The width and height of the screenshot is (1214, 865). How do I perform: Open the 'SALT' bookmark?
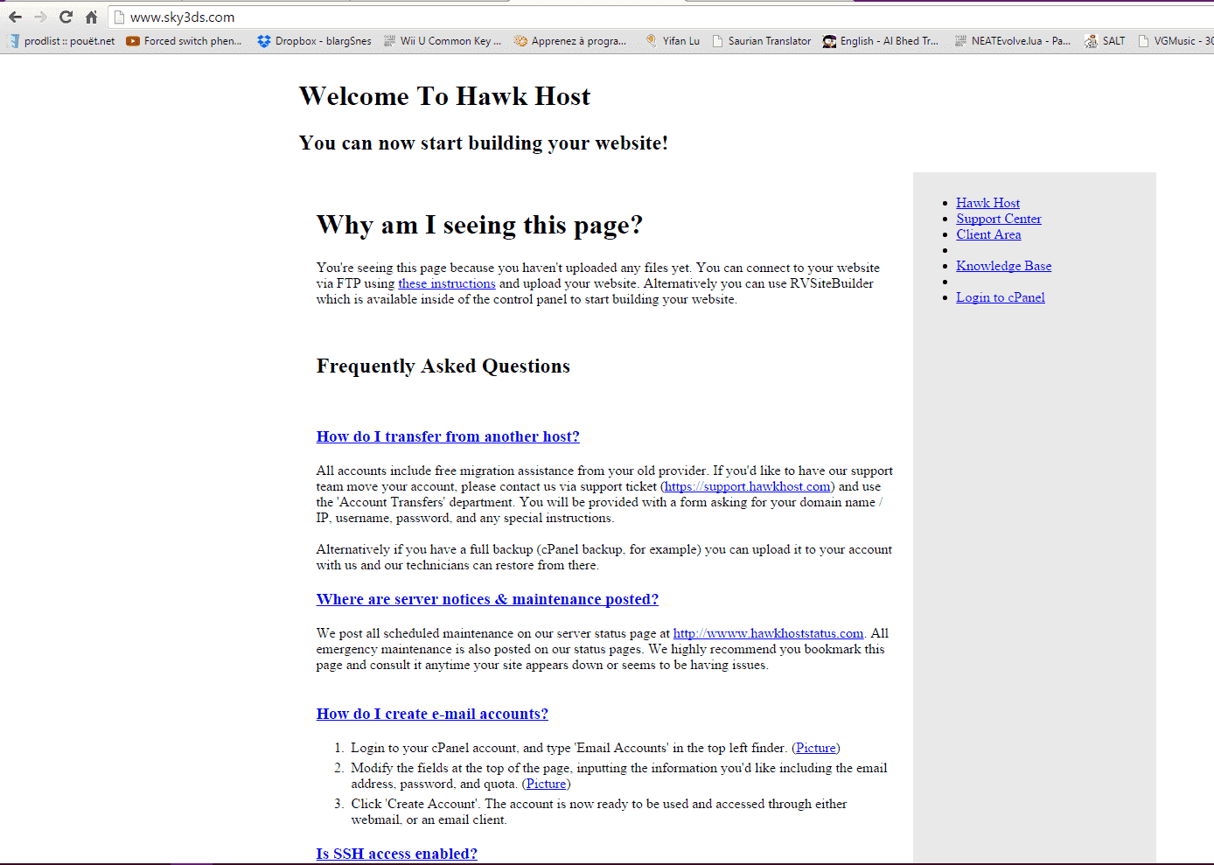[1105, 41]
